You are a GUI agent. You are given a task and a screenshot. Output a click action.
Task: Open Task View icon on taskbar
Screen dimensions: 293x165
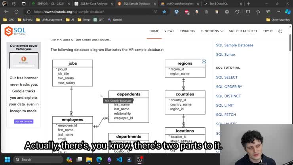(x=79, y=159)
